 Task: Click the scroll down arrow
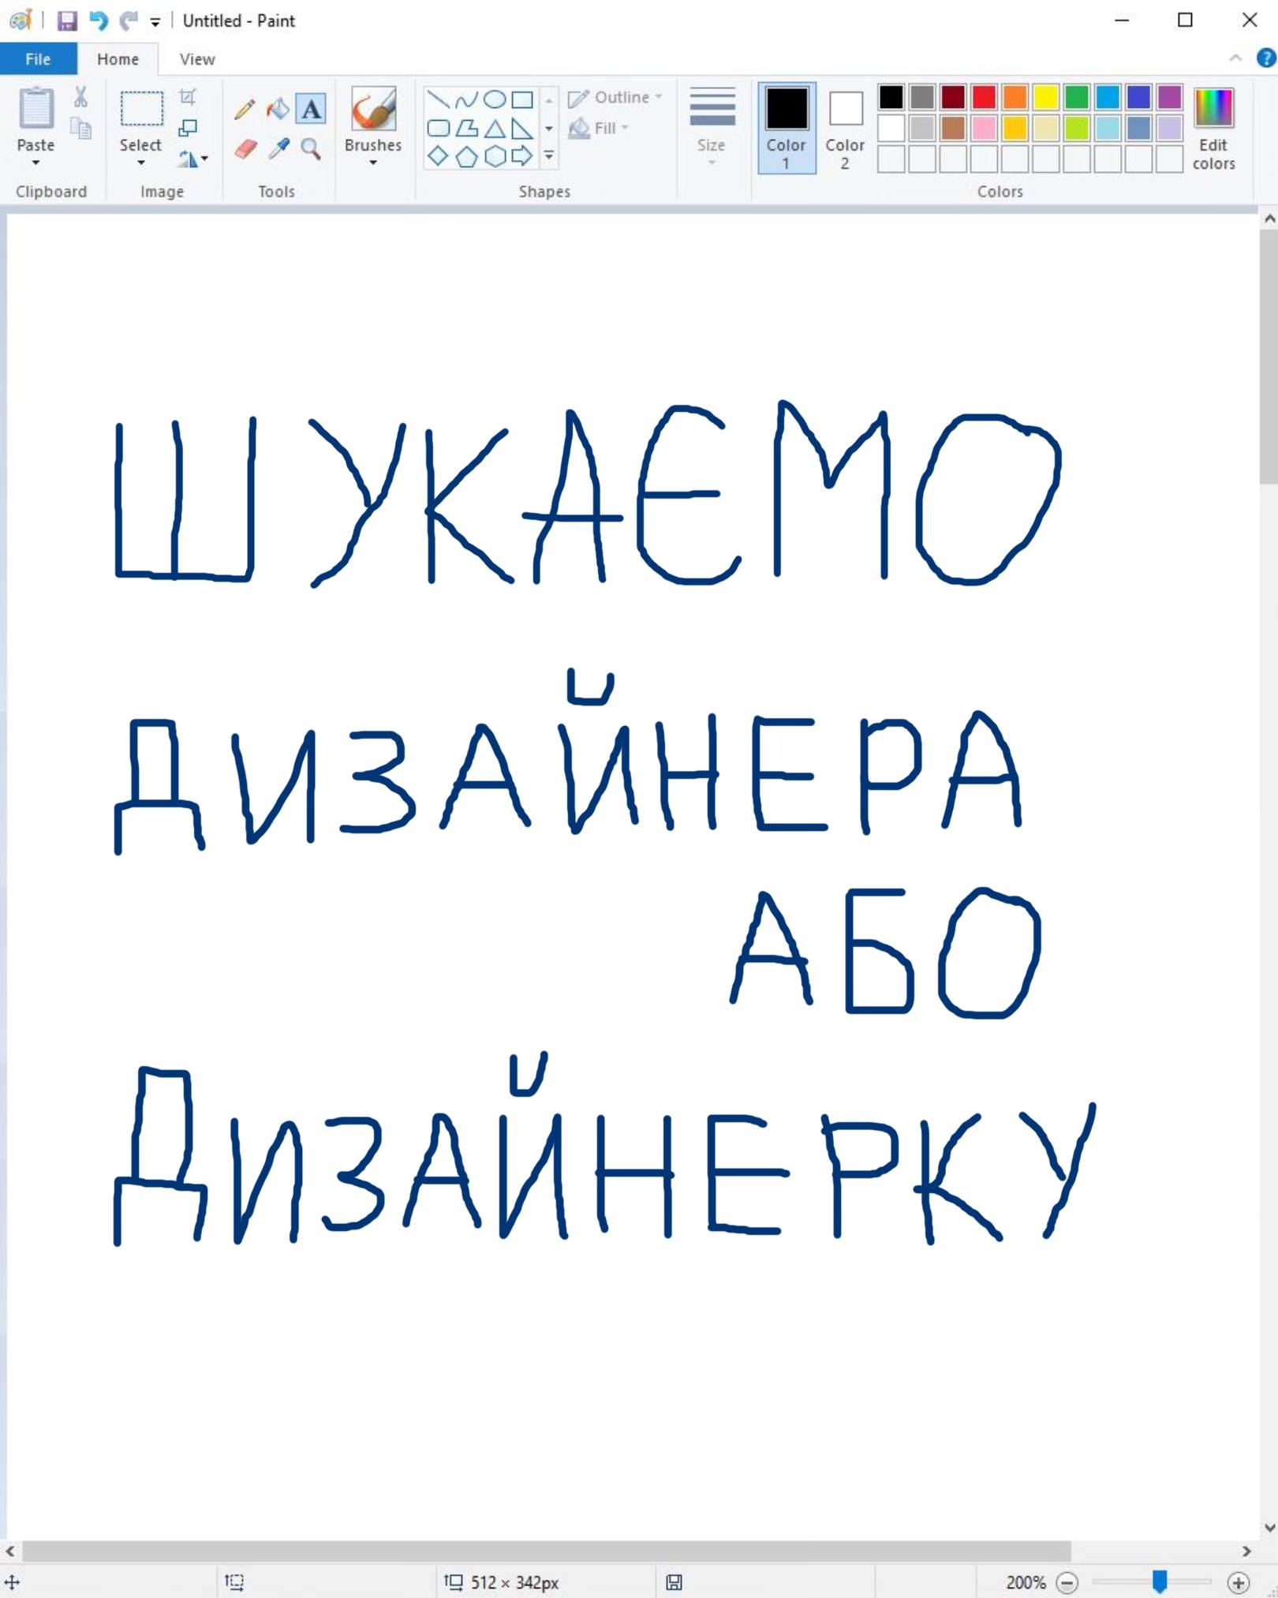pos(1269,1527)
